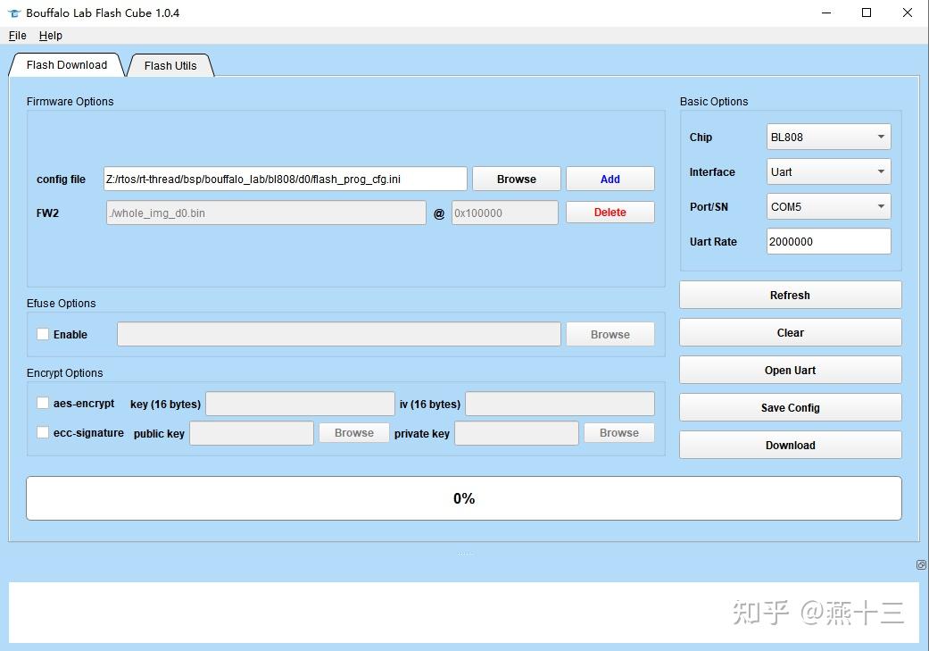Switch to the Flash Utils tab
The height and width of the screenshot is (651, 929).
tap(170, 64)
